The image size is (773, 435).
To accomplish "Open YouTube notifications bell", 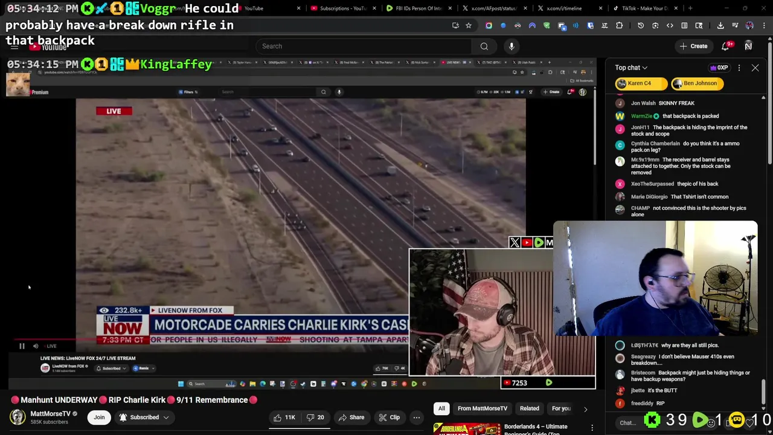I will point(726,47).
